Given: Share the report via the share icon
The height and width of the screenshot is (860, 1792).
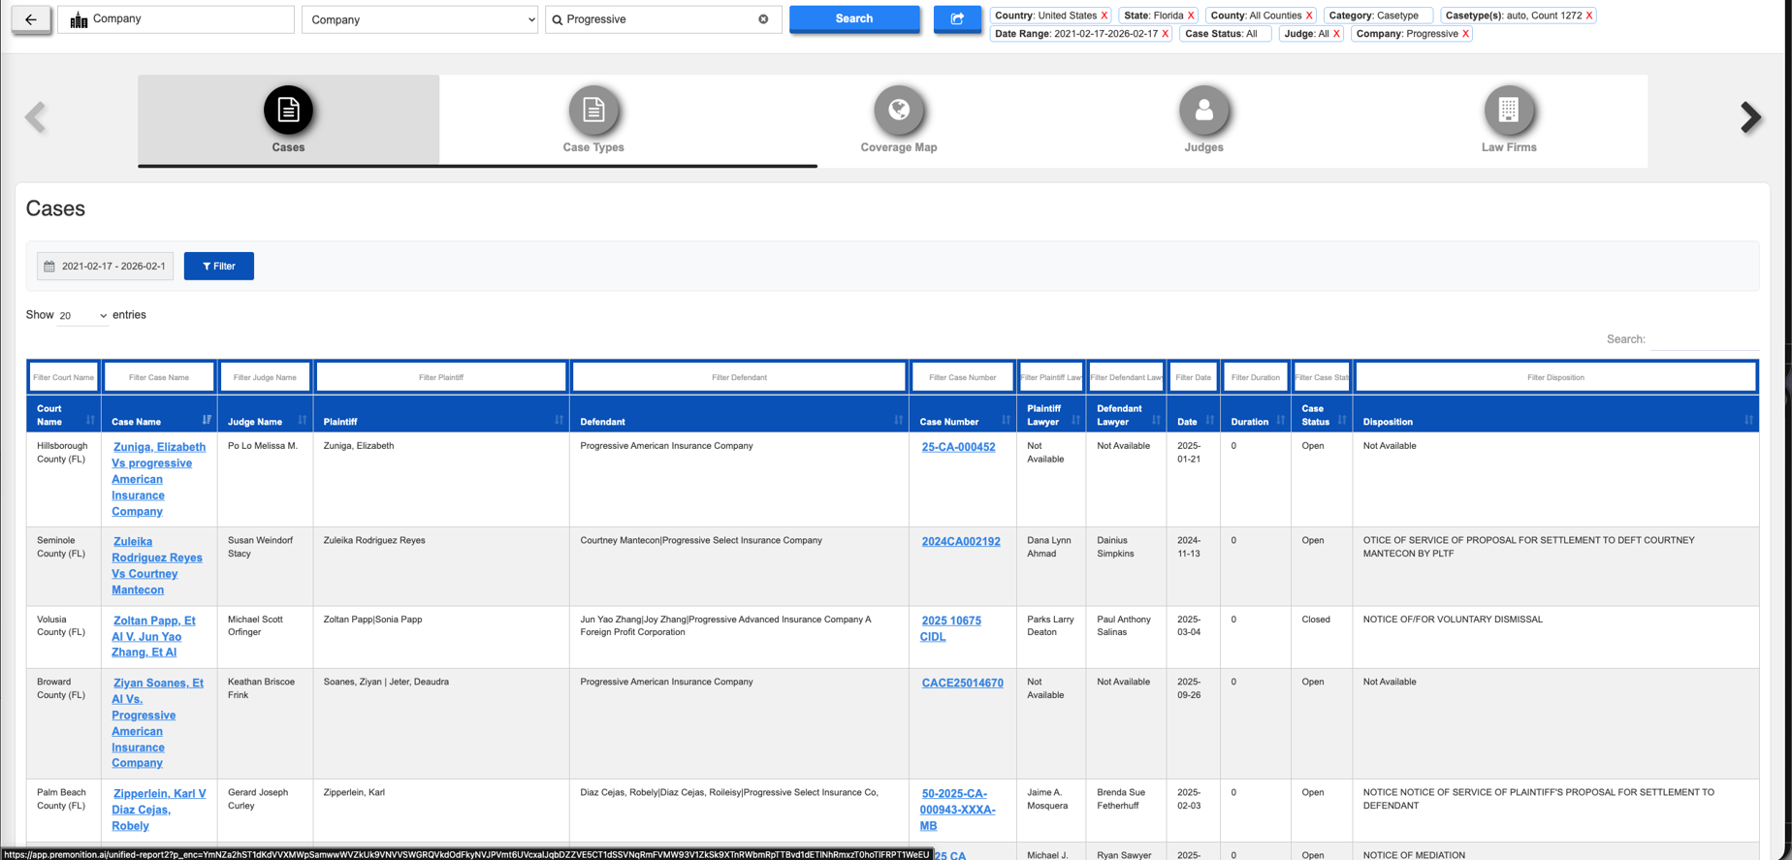Looking at the screenshot, I should point(957,18).
